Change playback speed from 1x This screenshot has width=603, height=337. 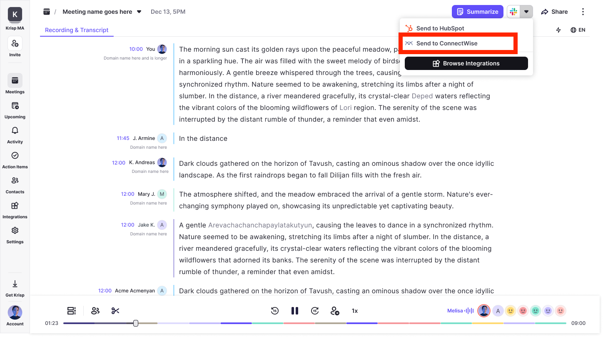coord(355,311)
